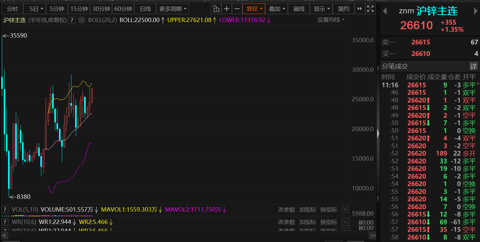The image size is (480, 242).
Task: Select the 11:16 tick trade row
Action: pyautogui.click(x=430, y=85)
